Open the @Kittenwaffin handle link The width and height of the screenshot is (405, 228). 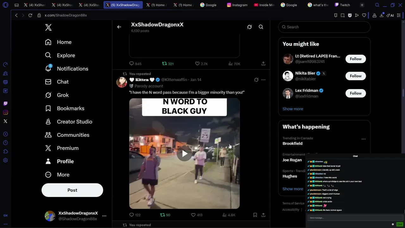174,80
